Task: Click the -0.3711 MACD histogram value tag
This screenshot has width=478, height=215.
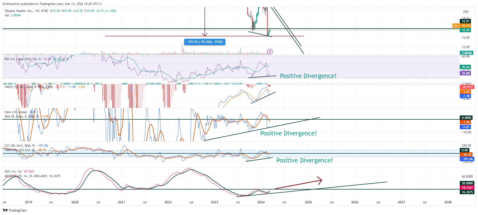Action: [x=467, y=87]
